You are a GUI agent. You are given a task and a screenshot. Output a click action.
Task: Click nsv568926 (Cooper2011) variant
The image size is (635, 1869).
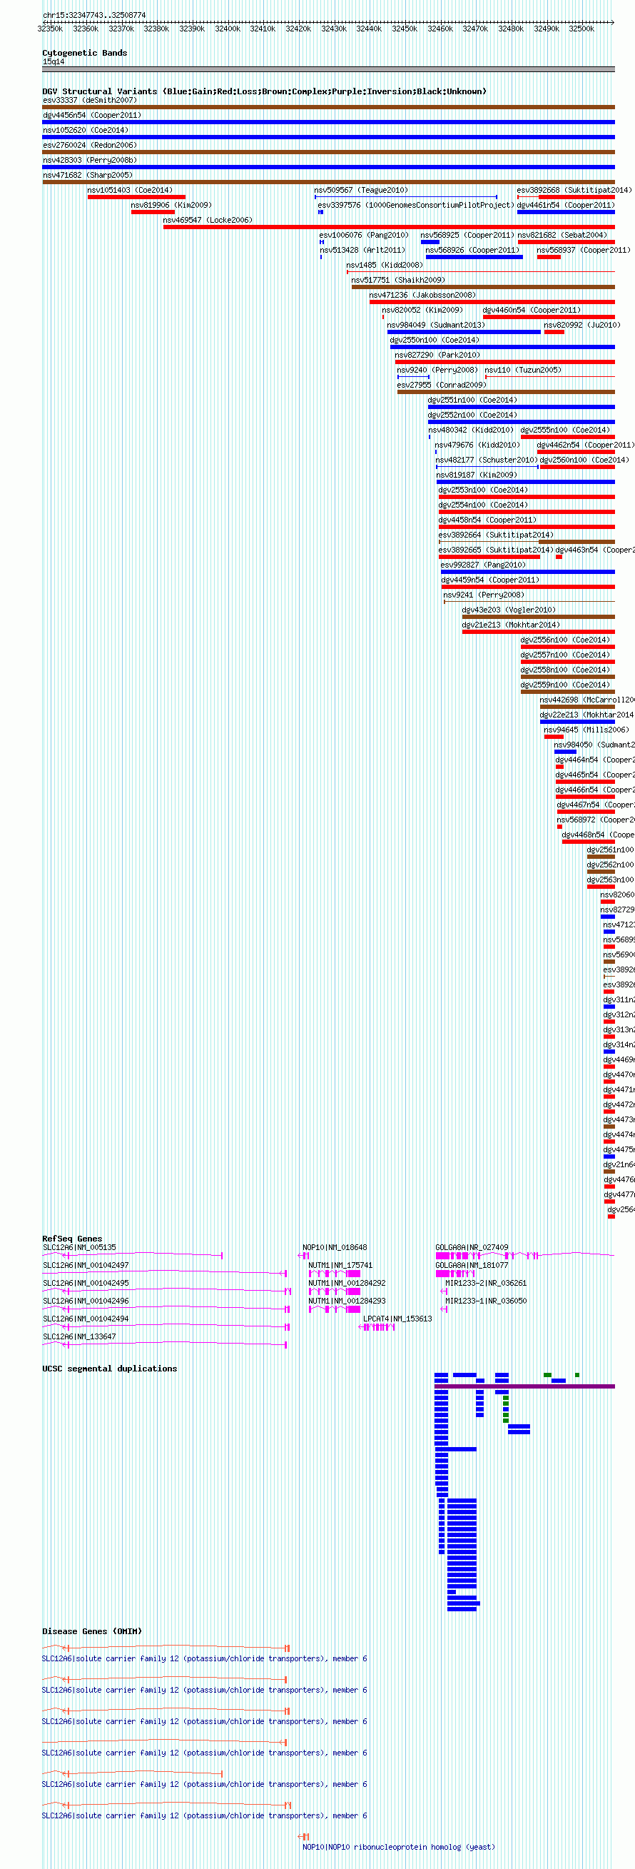click(474, 257)
